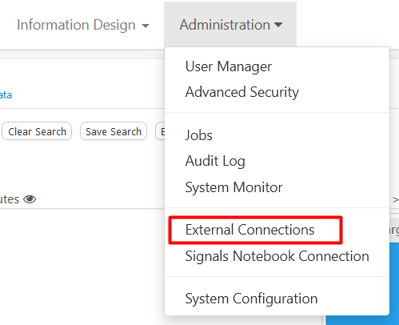Follow the blue 'ata' link
This screenshot has height=325, width=399.
click(6, 95)
